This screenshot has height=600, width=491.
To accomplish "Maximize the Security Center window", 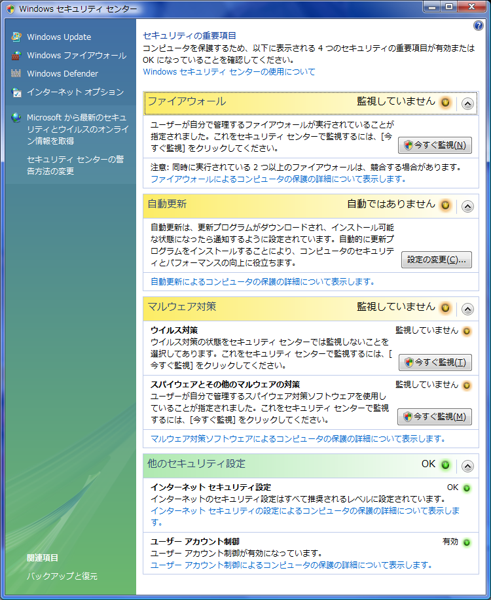I will click(x=449, y=7).
